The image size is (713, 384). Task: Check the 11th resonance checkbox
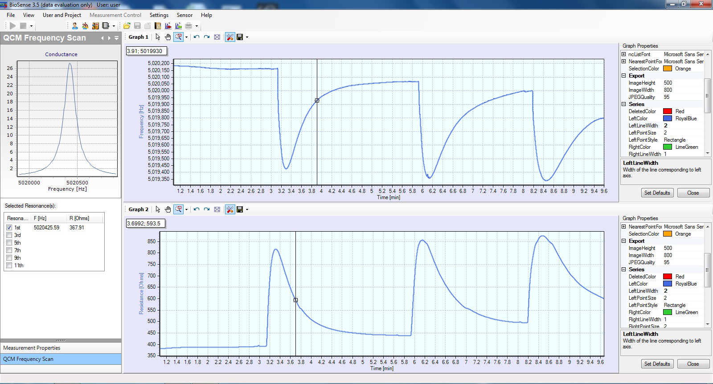pos(9,266)
